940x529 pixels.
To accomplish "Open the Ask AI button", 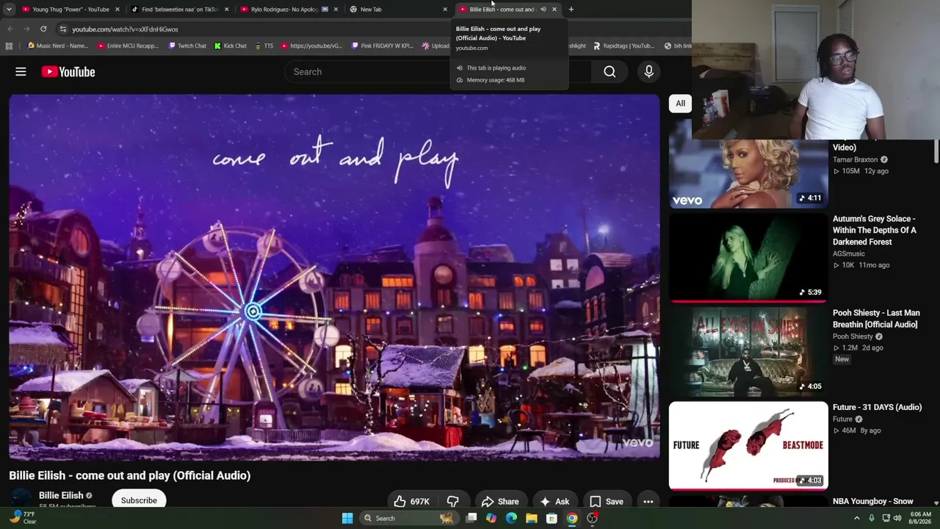I will coord(554,502).
